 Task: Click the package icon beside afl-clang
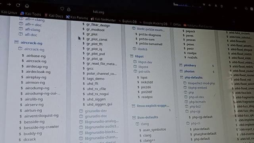point(21,29)
